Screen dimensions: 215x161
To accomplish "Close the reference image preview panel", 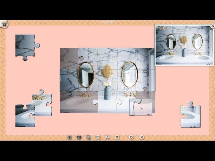I will [x=212, y=26].
